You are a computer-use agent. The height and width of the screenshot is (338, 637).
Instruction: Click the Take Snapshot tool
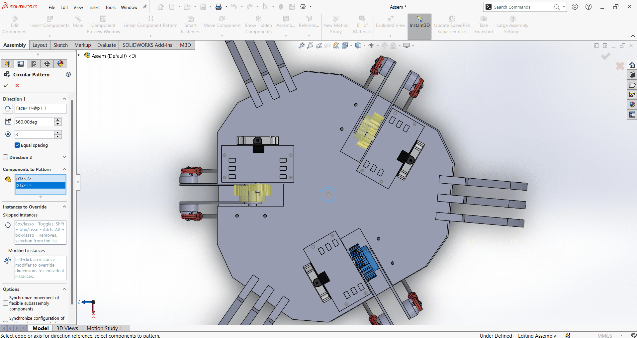pyautogui.click(x=484, y=25)
